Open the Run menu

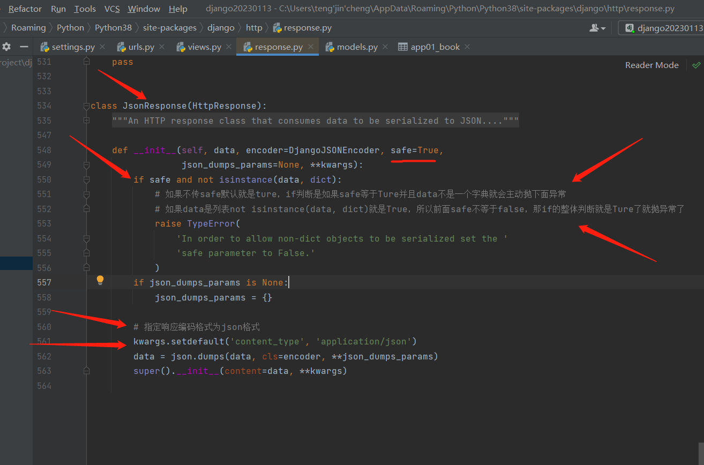(x=58, y=9)
